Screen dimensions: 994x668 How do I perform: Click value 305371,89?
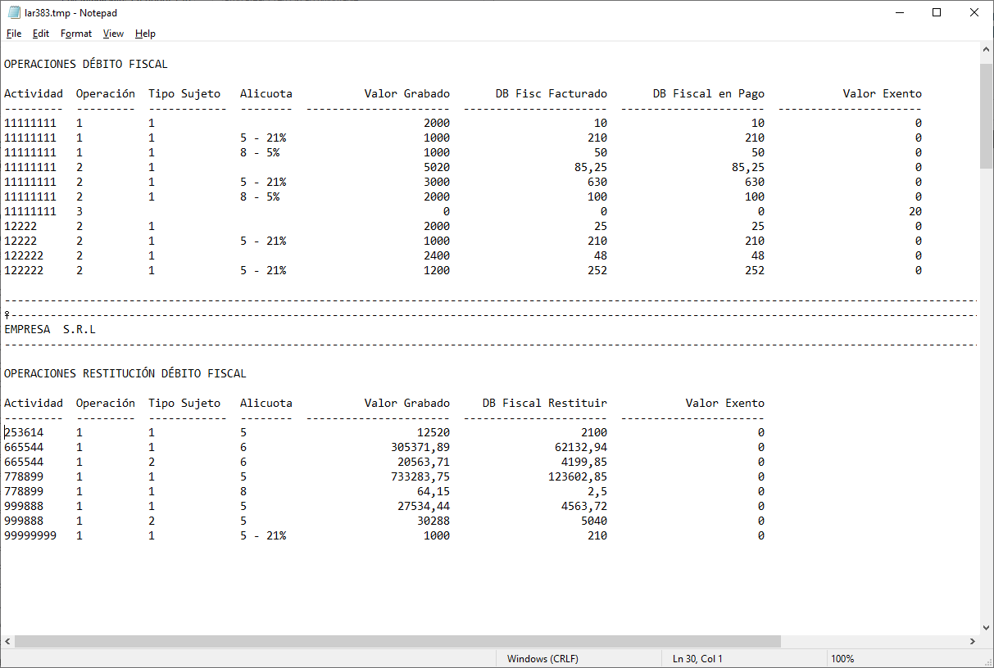pyautogui.click(x=420, y=447)
